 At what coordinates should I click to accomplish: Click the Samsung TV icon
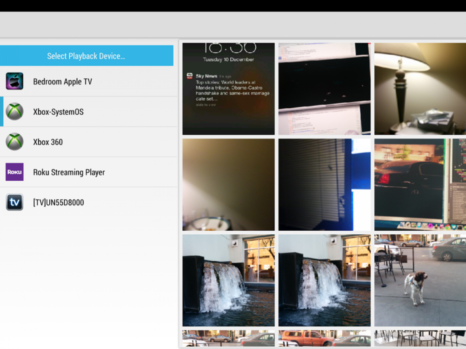(14, 202)
